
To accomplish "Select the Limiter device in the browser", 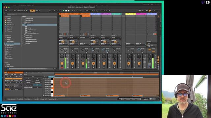I will click(x=29, y=31).
